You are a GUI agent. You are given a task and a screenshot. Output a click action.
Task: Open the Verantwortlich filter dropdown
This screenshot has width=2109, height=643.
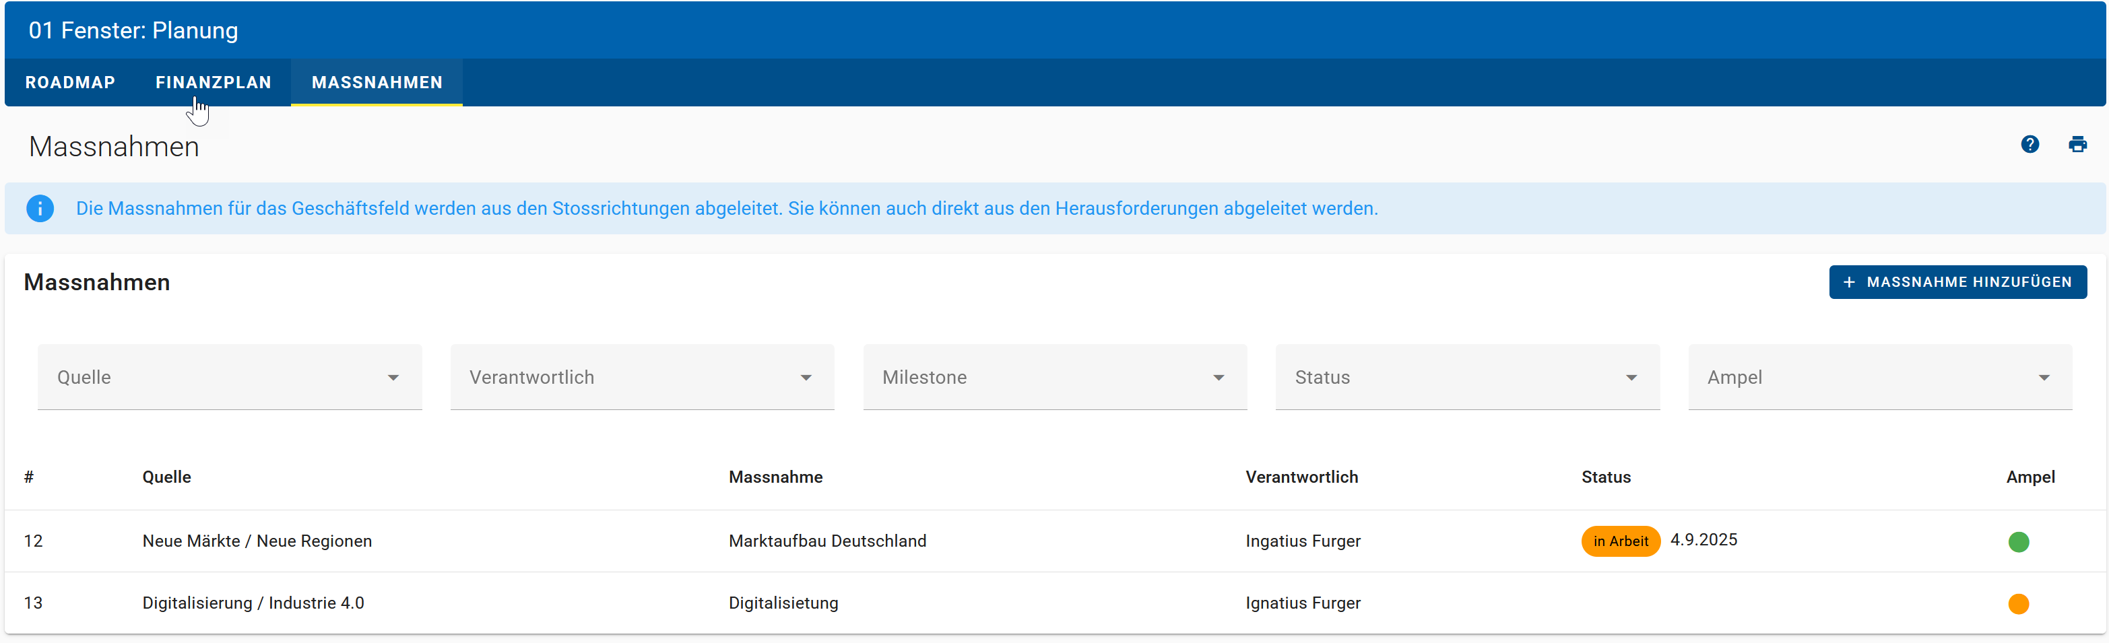tap(643, 377)
